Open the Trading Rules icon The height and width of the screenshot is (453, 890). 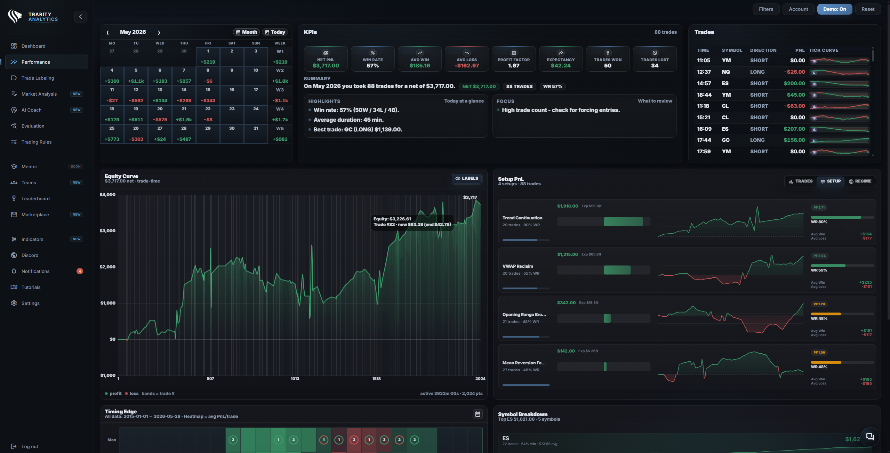pos(14,142)
